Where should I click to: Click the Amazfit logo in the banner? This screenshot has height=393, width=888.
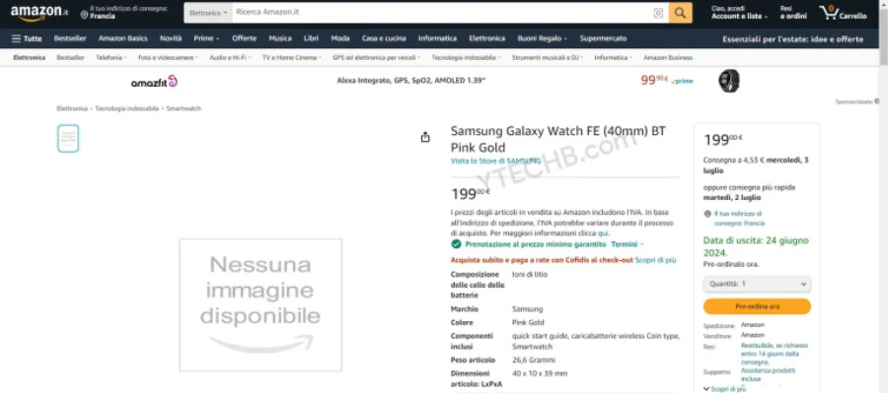[x=154, y=82]
